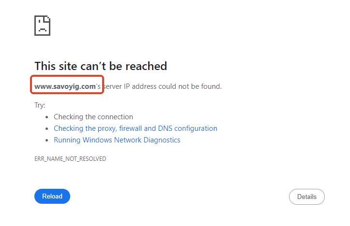The height and width of the screenshot is (226, 350).
Task: Click the ERR_NAME_NOT_RESOLVED error code
Action: coord(70,158)
